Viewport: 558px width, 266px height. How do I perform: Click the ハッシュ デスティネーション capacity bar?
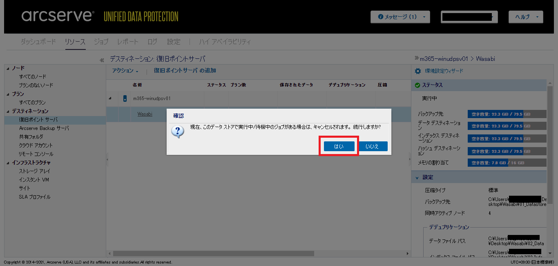click(507, 151)
